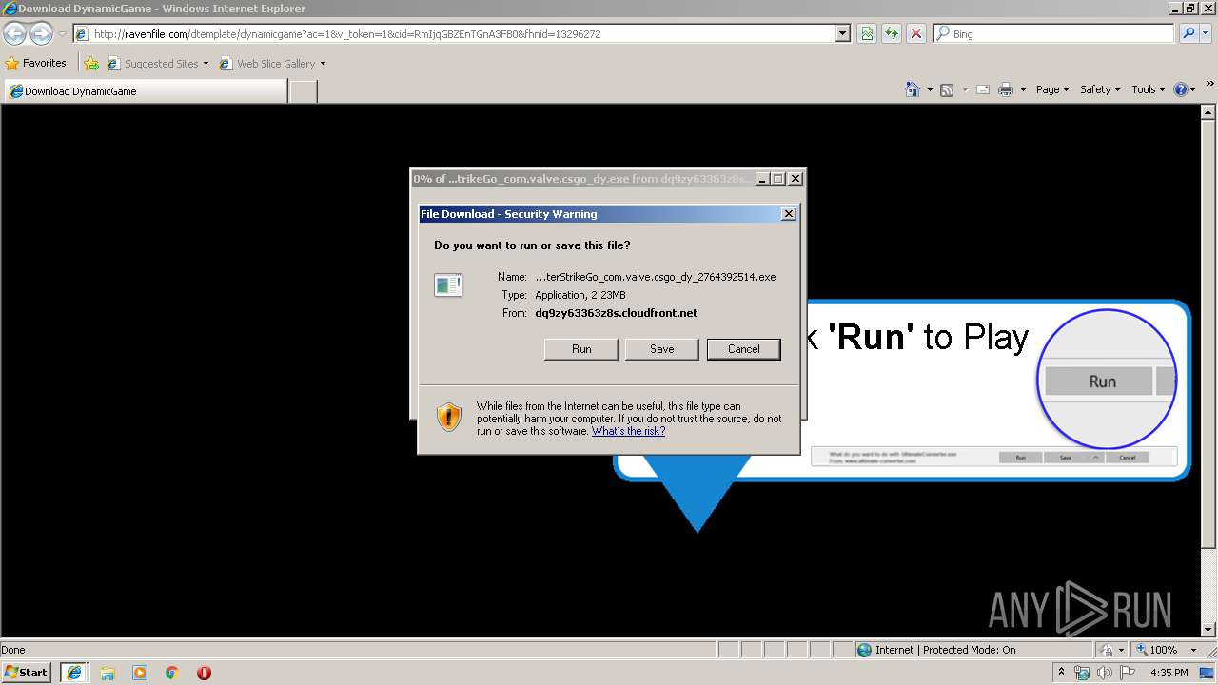The width and height of the screenshot is (1218, 685).
Task: Click Internet Explorer taskbar icon
Action: (74, 673)
